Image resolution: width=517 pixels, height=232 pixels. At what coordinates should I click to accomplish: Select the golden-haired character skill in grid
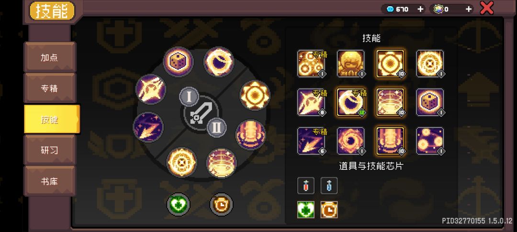(350, 64)
